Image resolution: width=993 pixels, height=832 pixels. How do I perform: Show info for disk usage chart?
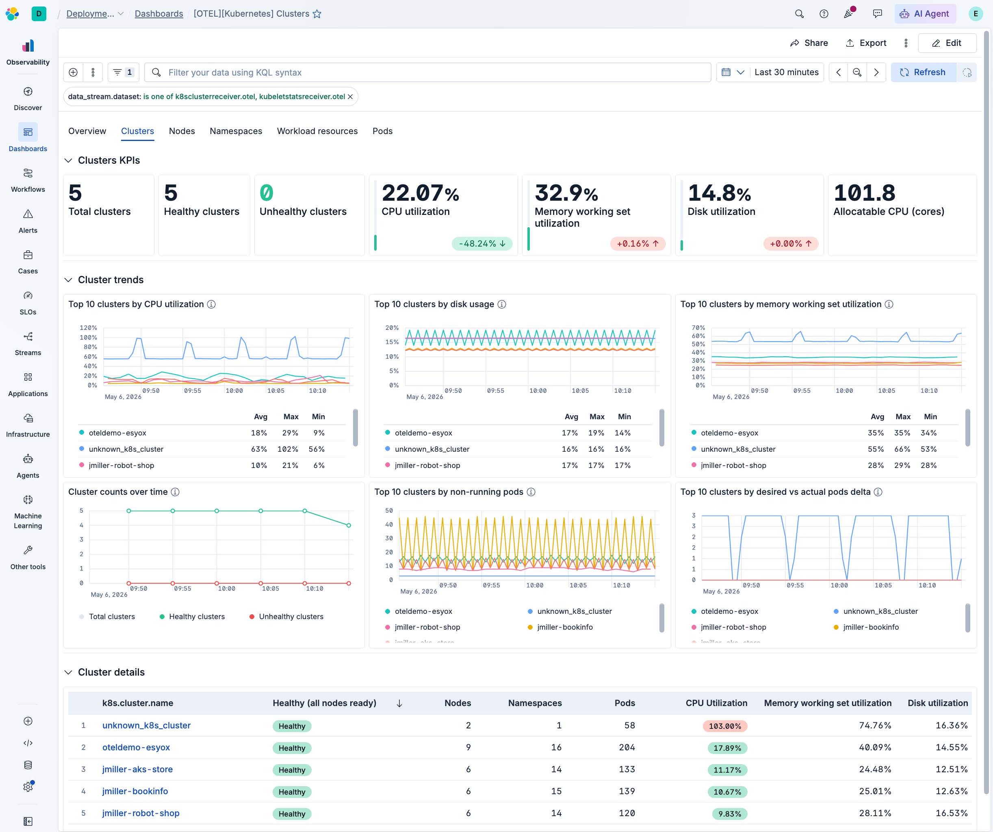(502, 304)
